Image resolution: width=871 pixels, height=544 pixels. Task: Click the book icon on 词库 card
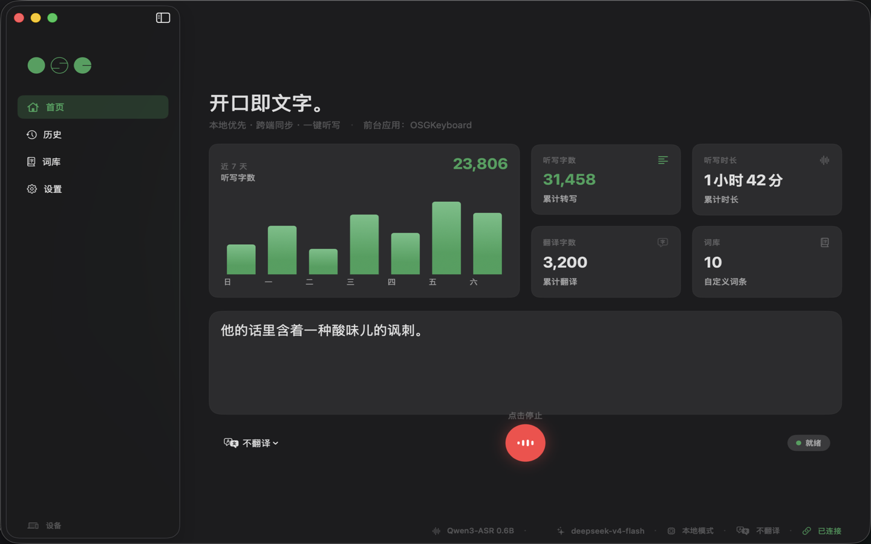pos(824,242)
